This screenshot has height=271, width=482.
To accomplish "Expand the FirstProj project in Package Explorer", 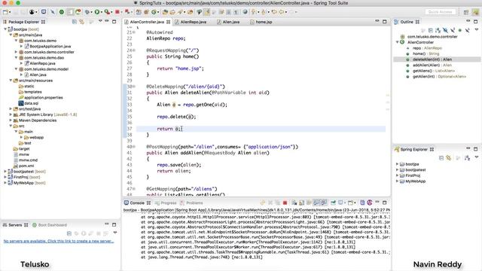I will [5, 177].
